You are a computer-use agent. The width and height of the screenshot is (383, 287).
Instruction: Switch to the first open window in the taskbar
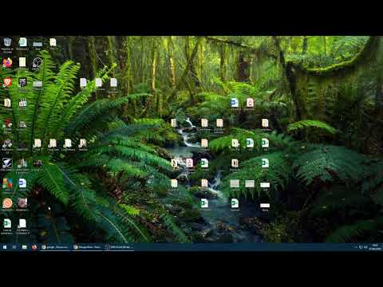55,247
